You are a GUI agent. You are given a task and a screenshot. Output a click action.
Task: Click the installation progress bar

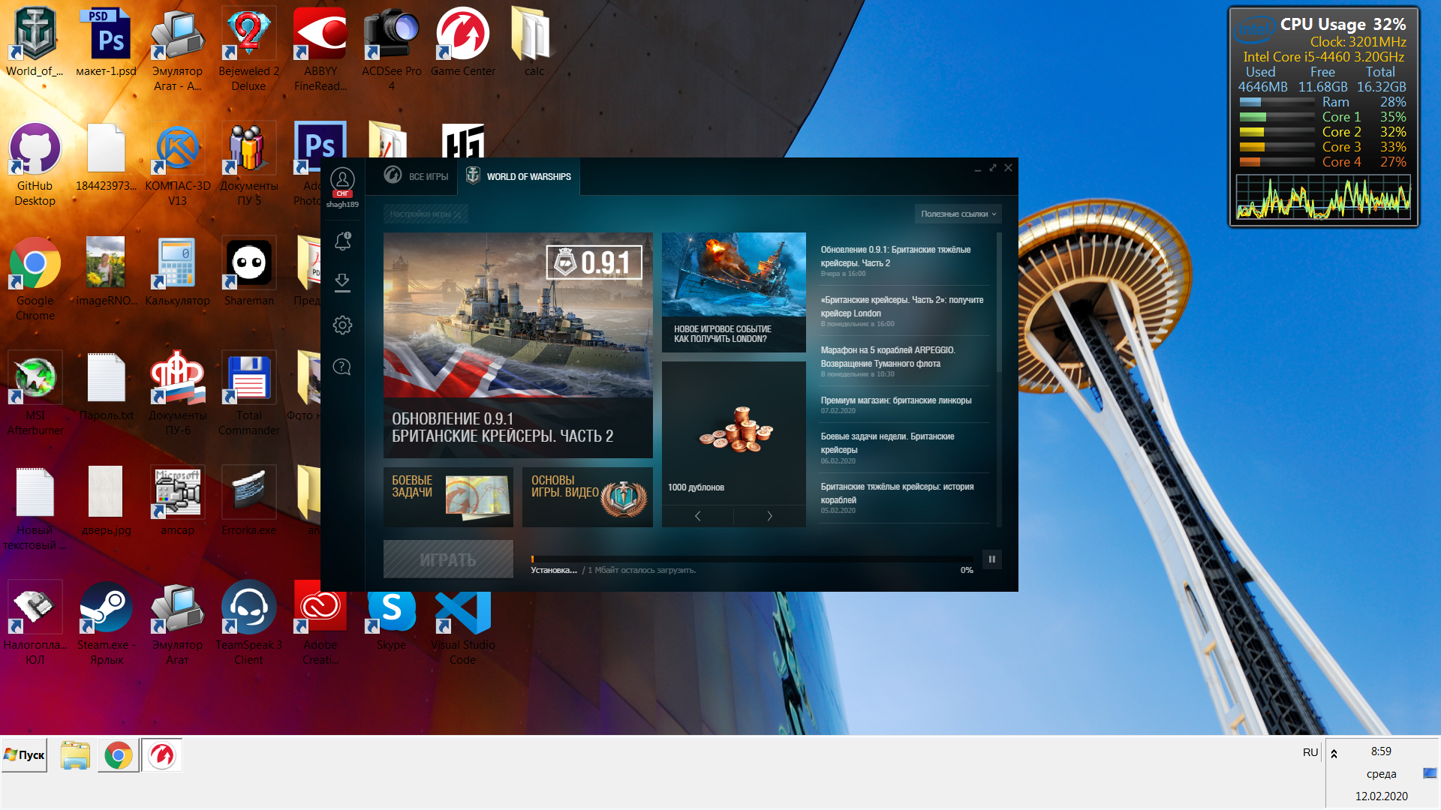pos(751,559)
